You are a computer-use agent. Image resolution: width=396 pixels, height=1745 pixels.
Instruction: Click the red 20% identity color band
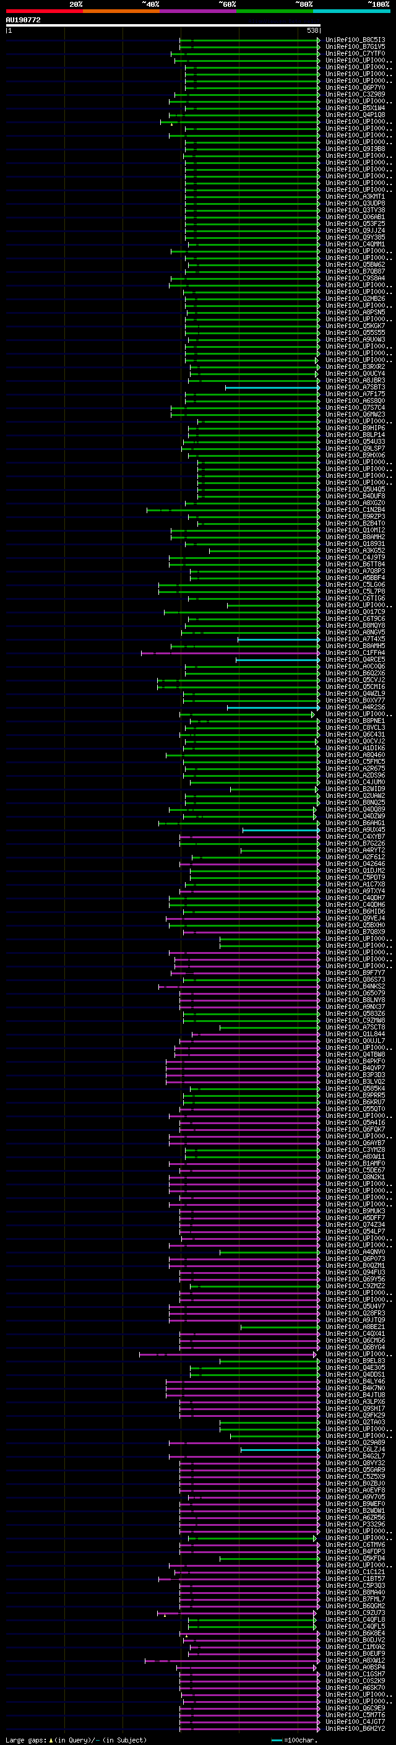pyautogui.click(x=44, y=11)
